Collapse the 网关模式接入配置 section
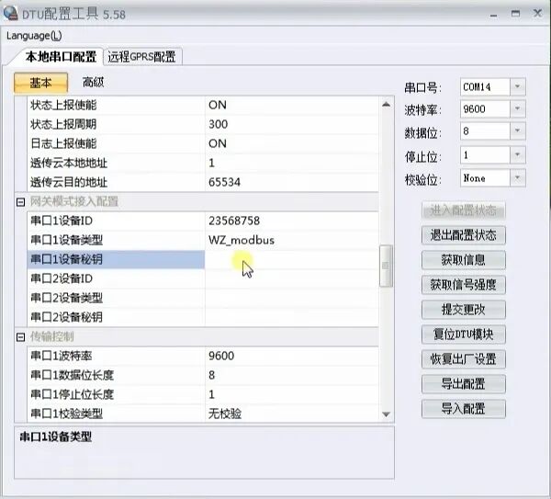The height and width of the screenshot is (499, 551). pyautogui.click(x=21, y=202)
